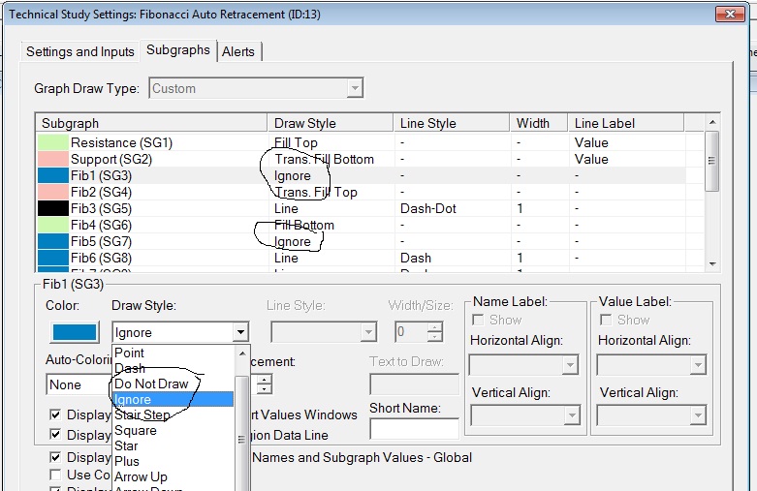
Task: Enable the Use Co... checkbox
Action: pos(57,475)
